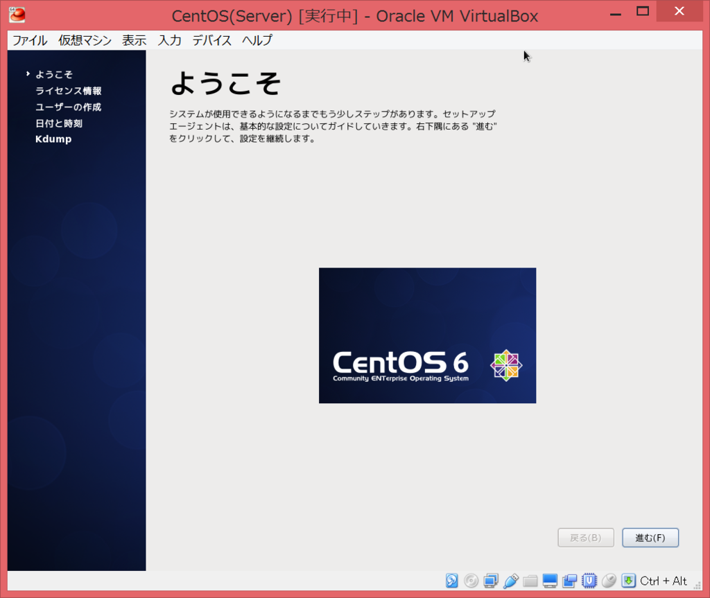Click the mouse integration status icon

[x=609, y=581]
